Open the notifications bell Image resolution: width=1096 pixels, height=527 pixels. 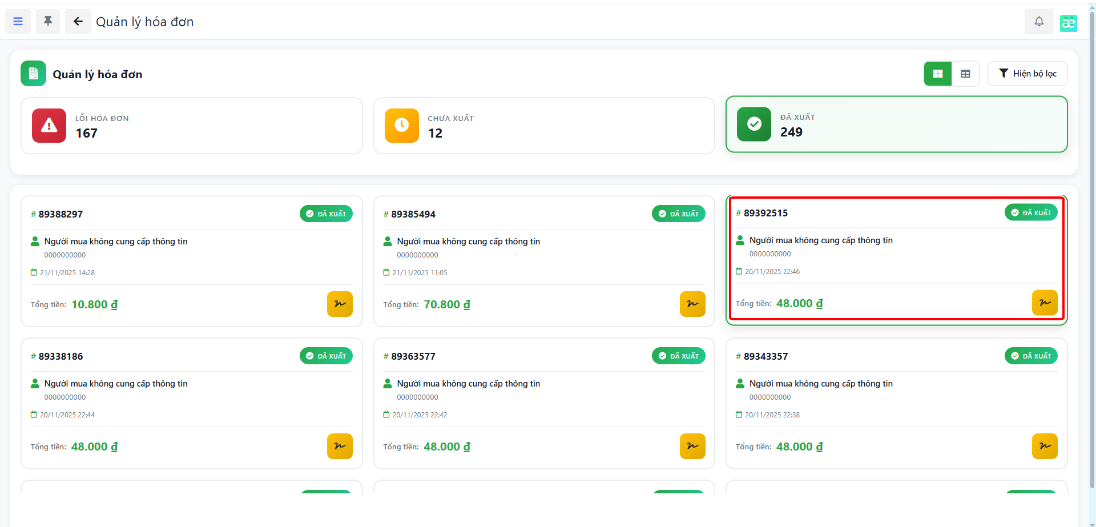click(1039, 22)
